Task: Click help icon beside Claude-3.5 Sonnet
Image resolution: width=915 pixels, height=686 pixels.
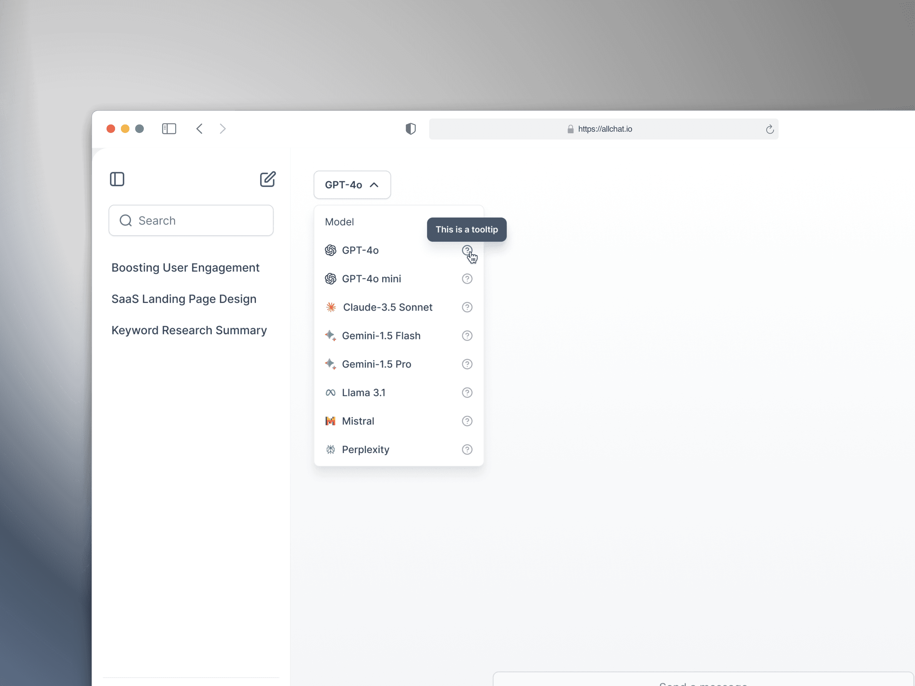Action: click(467, 307)
